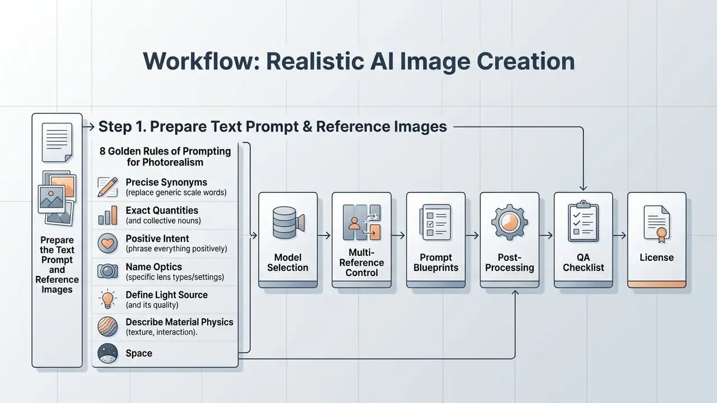Click the striped sphere icon beside Describe Material Physics
The image size is (717, 403).
tap(108, 327)
